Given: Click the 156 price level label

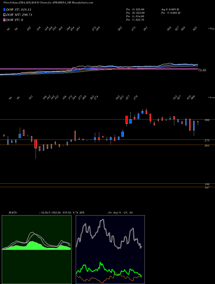Looking at the screenshot, I should 207,184.
